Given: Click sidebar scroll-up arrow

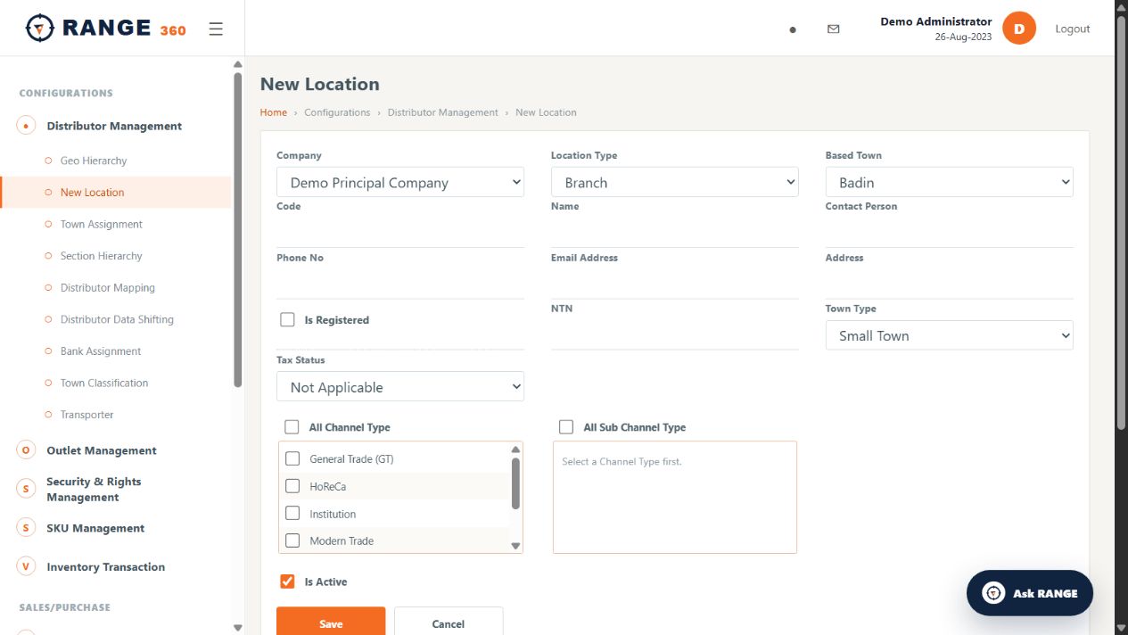Looking at the screenshot, I should point(237,64).
